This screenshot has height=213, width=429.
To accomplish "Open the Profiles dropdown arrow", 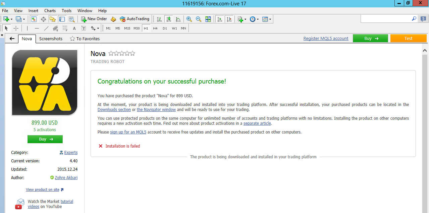I will pos(24,19).
